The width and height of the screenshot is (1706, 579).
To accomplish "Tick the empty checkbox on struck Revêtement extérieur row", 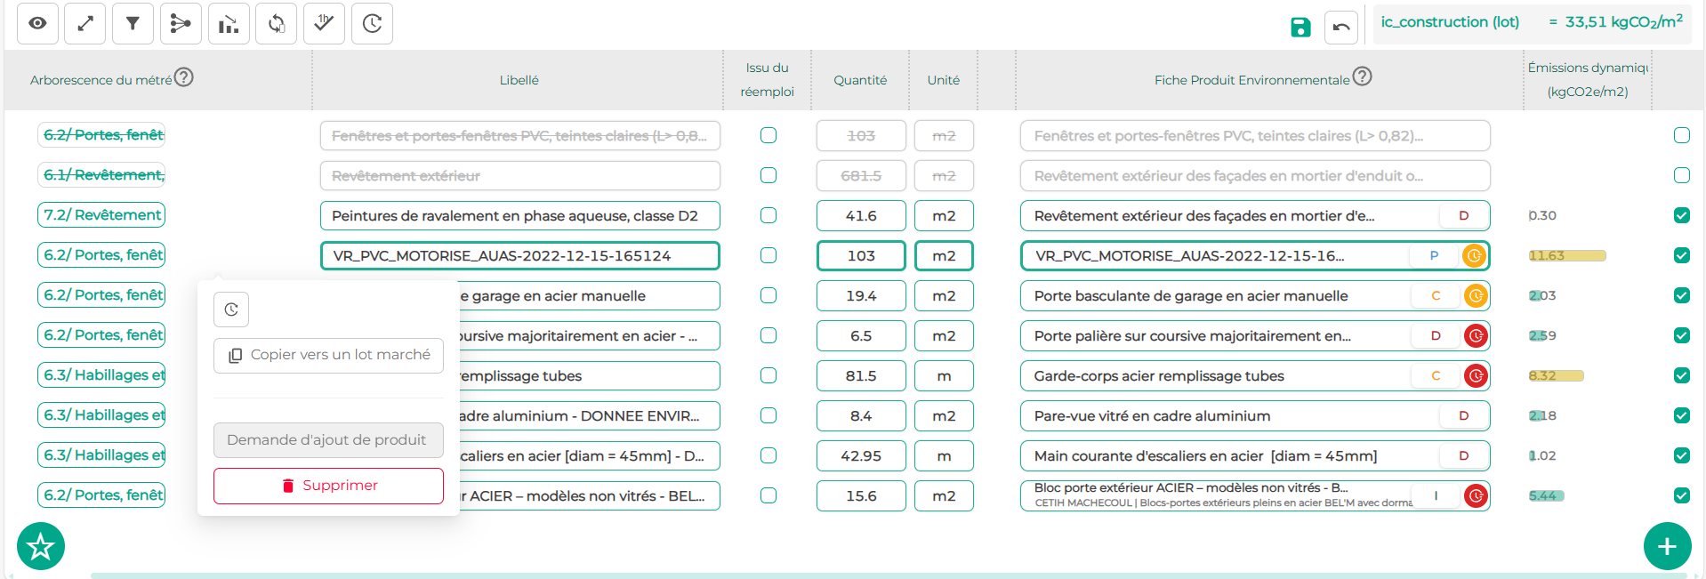I will pyautogui.click(x=1681, y=175).
